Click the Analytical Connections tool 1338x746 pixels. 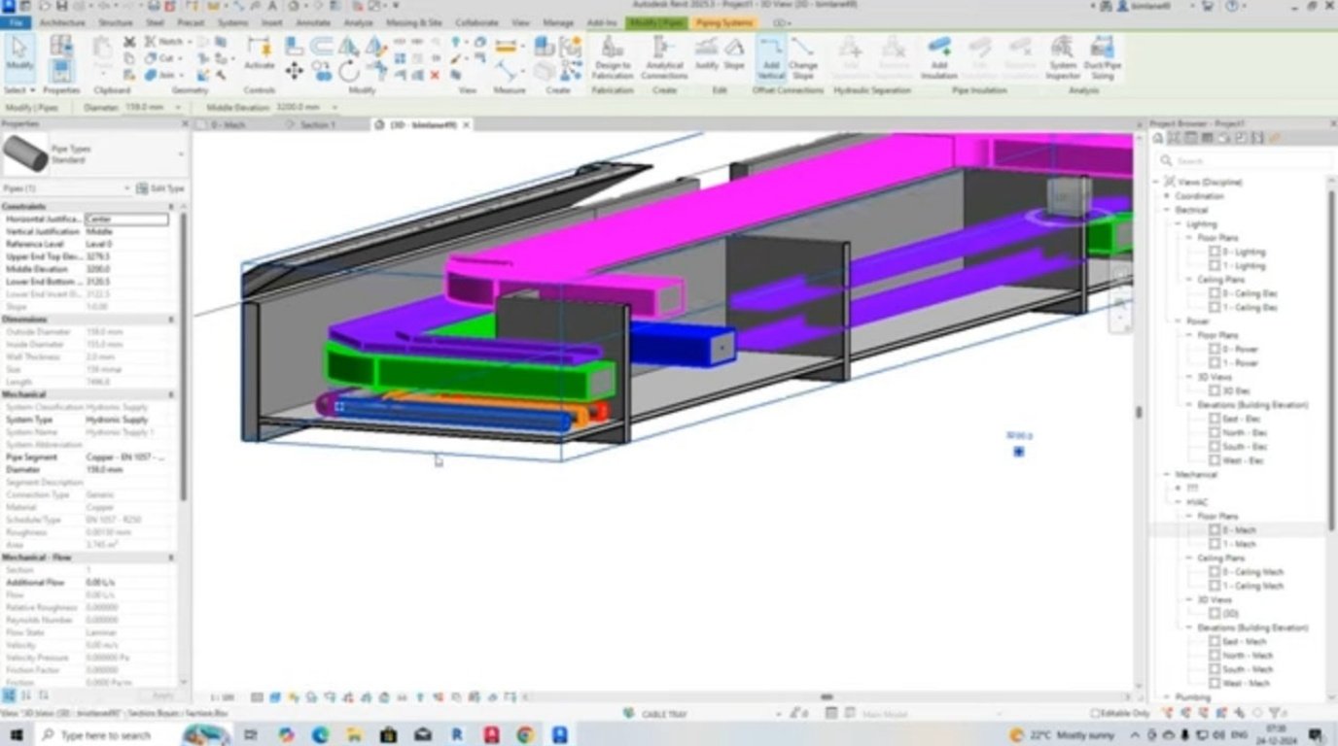[x=664, y=57]
